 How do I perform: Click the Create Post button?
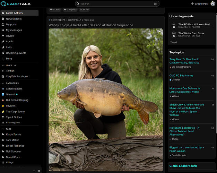click(200, 4)
